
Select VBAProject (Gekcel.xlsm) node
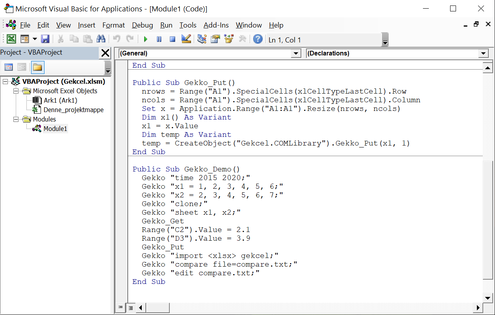point(63,81)
